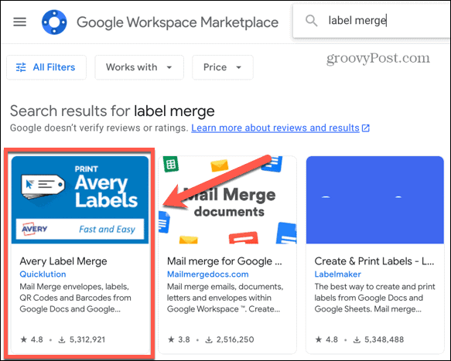451x361 pixels.
Task: Open the Mail Merge documents thumbnail
Action: pyautogui.click(x=227, y=199)
